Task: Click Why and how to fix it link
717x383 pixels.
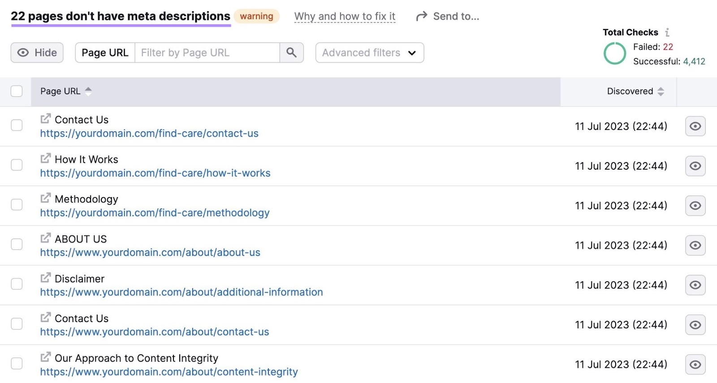Action: coord(345,17)
